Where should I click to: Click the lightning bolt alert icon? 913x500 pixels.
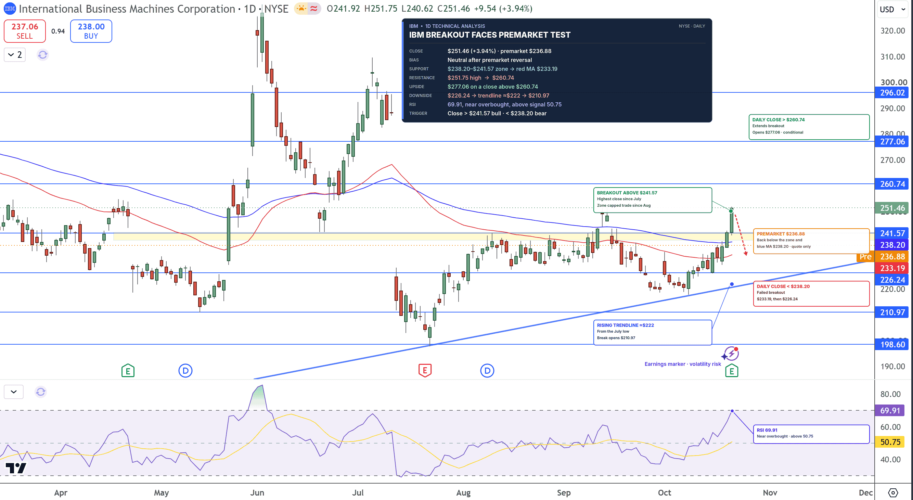pos(731,354)
